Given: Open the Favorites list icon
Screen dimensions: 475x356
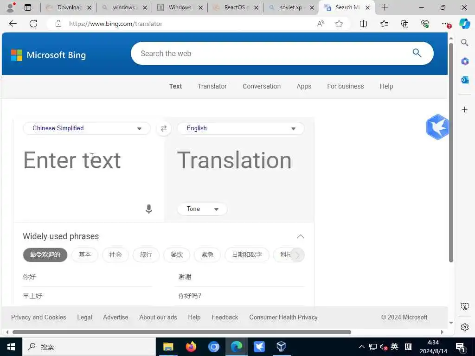Looking at the screenshot, I should click(384, 24).
